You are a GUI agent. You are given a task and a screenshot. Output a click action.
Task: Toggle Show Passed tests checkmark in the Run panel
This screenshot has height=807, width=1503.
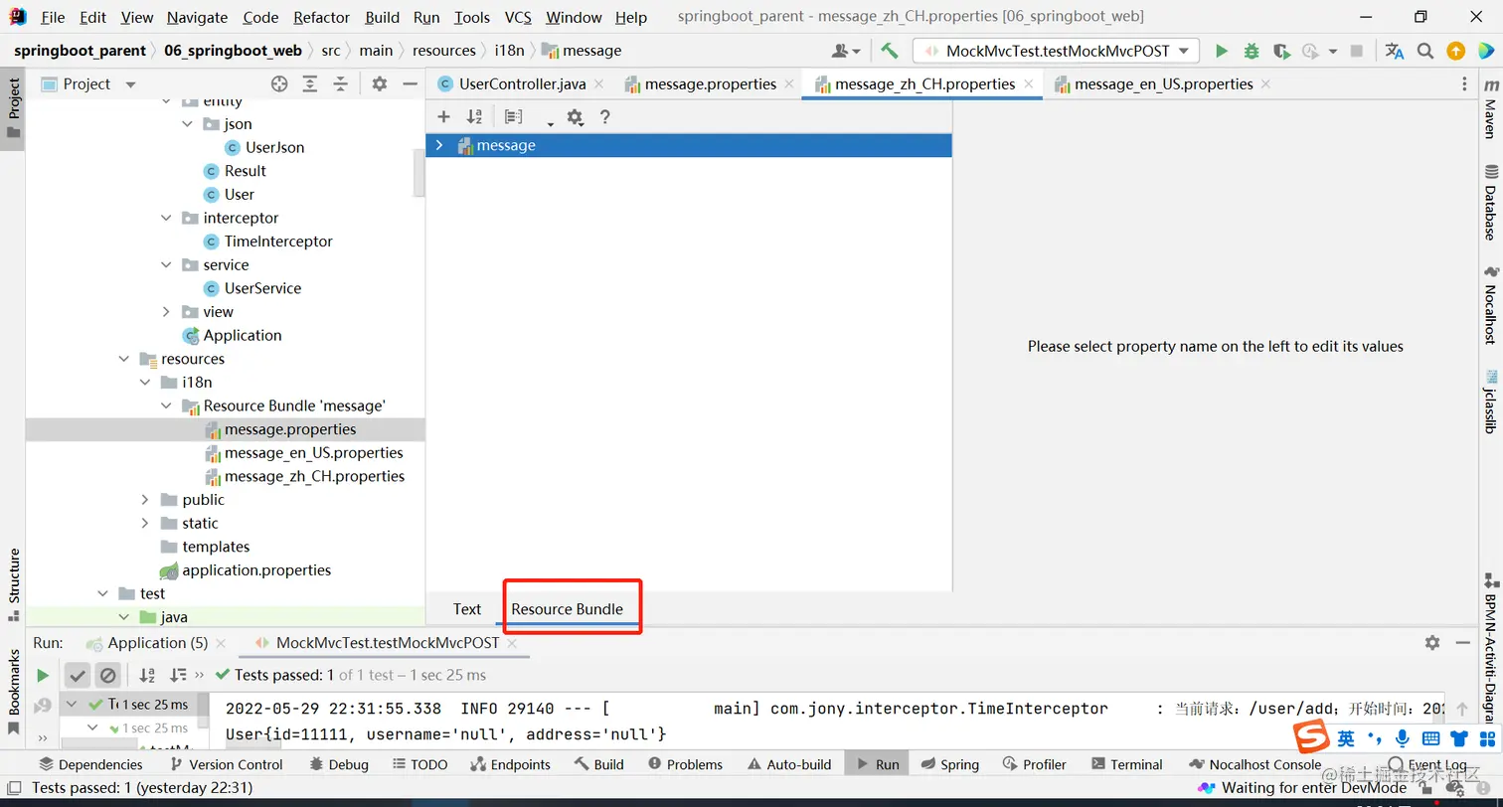click(78, 676)
